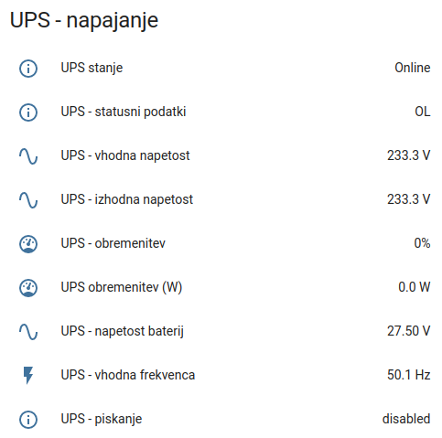Image resolution: width=442 pixels, height=438 pixels.
Task: Click the info icon for UPS - statusni podatki
Action: 28,112
